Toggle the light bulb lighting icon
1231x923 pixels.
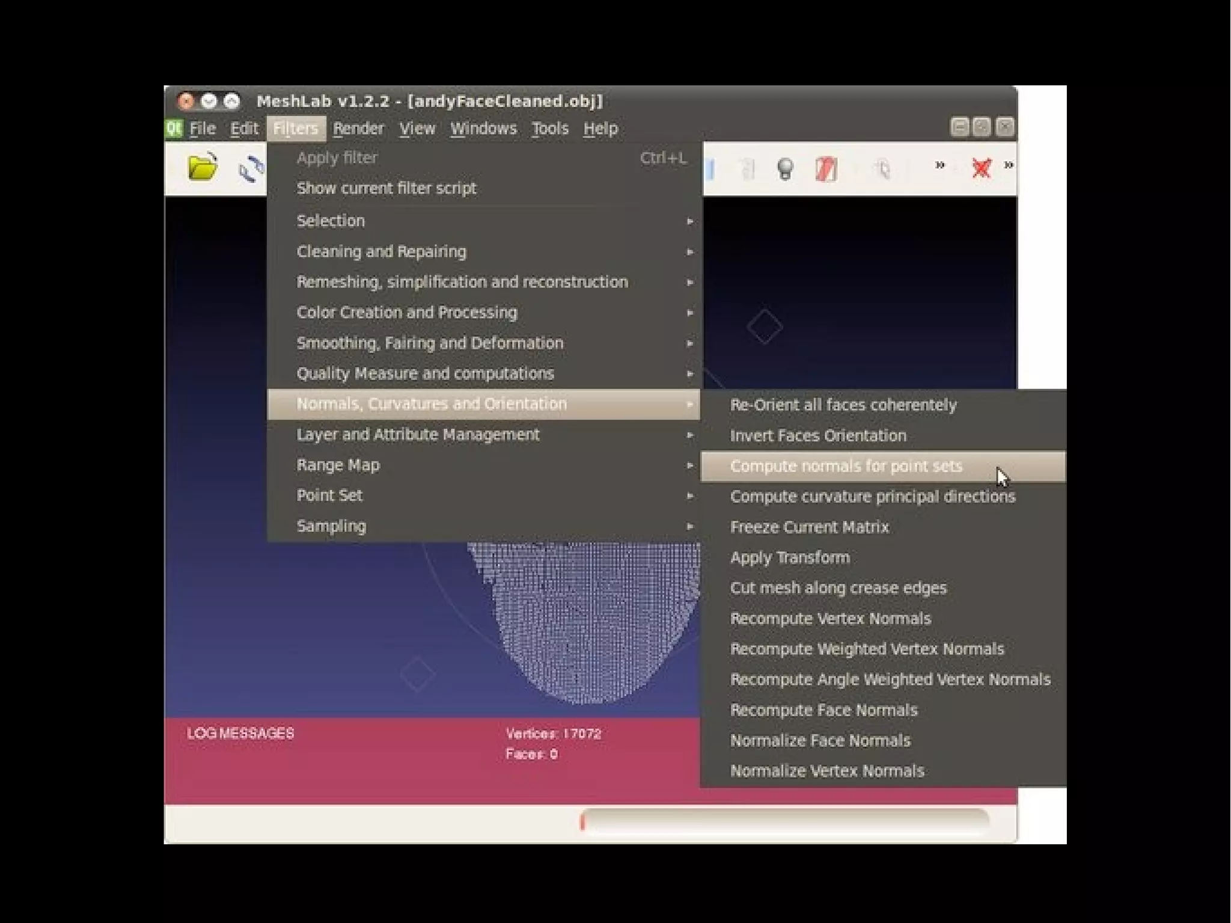(x=785, y=169)
